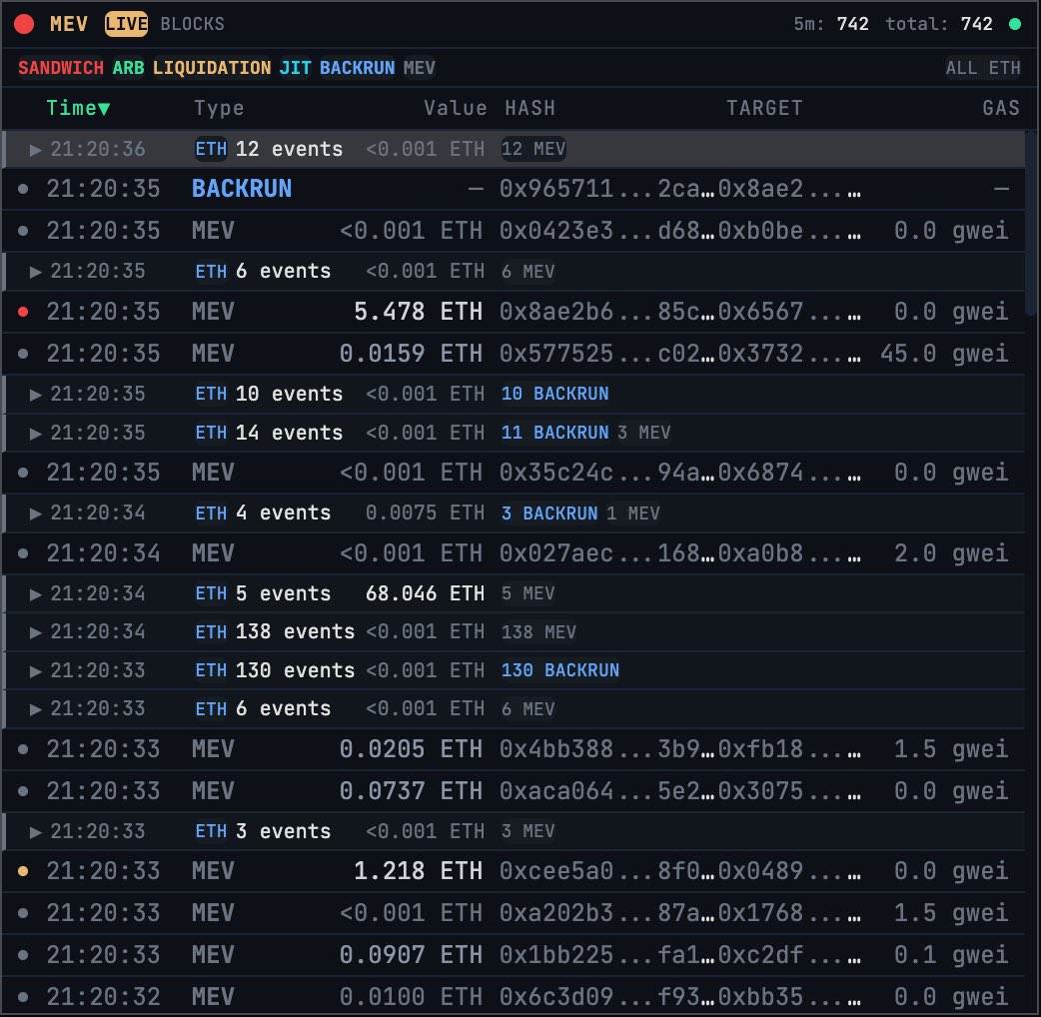Click the red dot on the 5.478 ETH row
This screenshot has width=1041, height=1017.
[23, 312]
